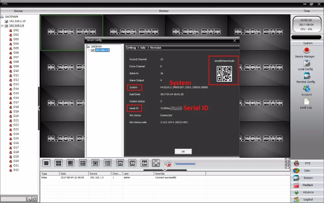Select channel D16
Image resolution: width=324 pixels, height=203 pixels.
[16, 98]
